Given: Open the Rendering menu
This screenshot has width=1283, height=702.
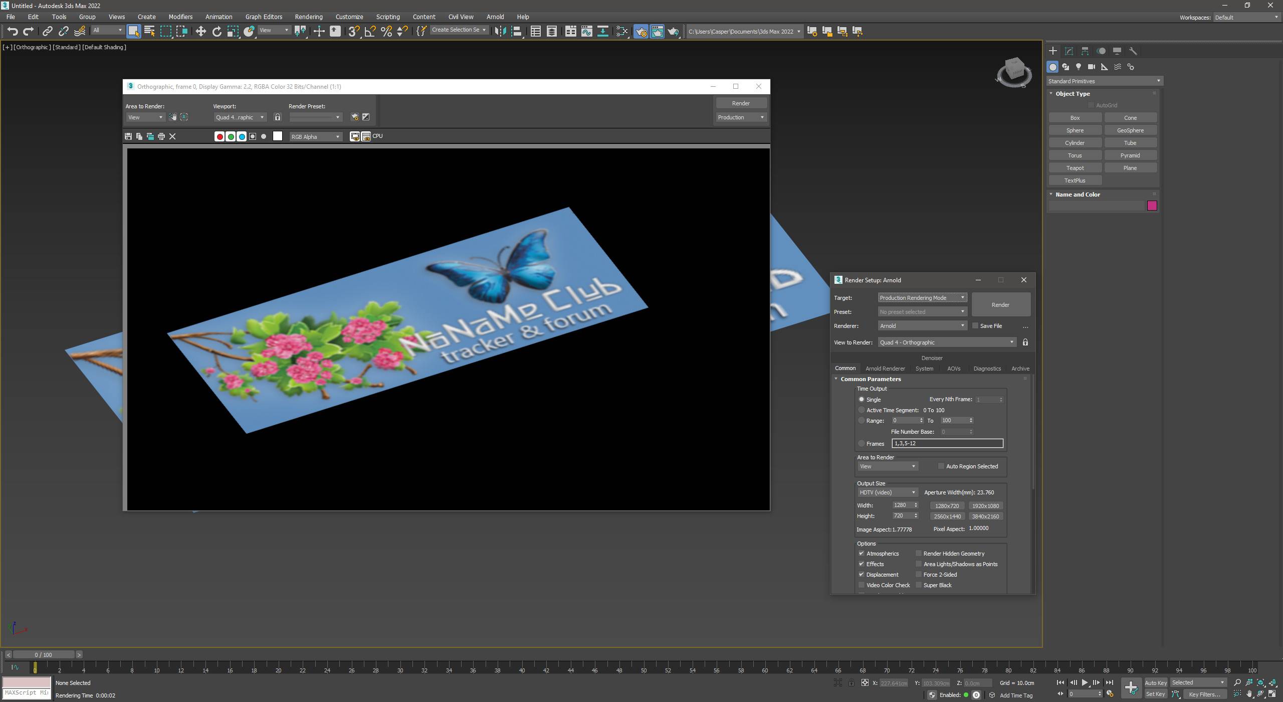Looking at the screenshot, I should pyautogui.click(x=309, y=17).
